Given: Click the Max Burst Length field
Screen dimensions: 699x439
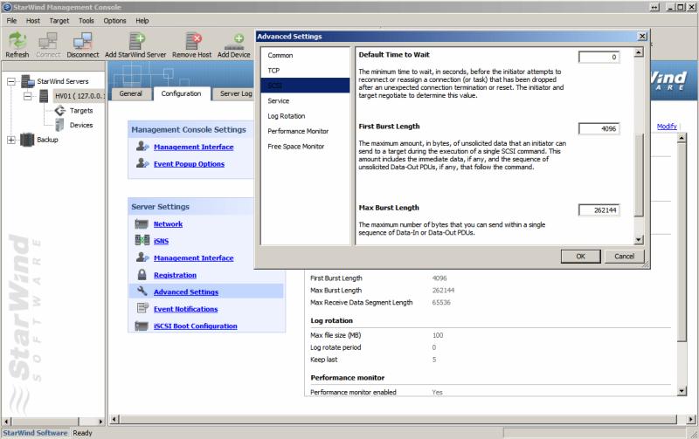Looking at the screenshot, I should pos(599,209).
